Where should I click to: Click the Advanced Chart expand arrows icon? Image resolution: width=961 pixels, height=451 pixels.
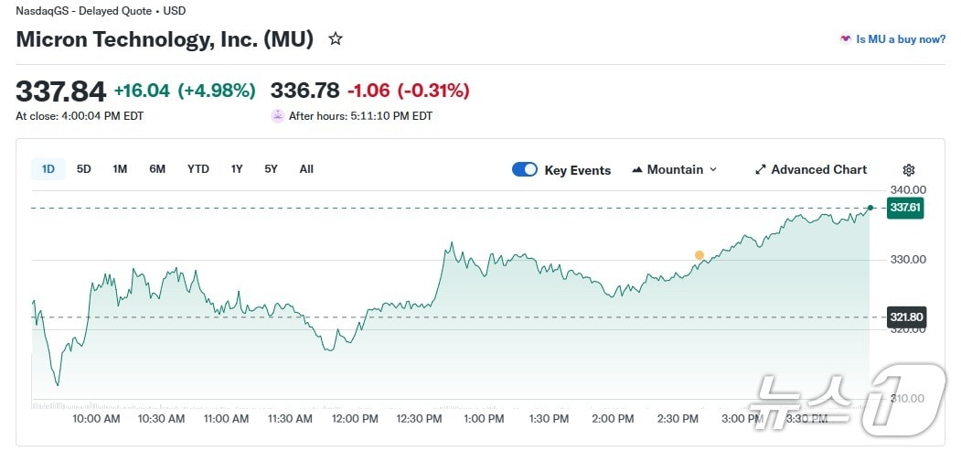[x=760, y=170]
